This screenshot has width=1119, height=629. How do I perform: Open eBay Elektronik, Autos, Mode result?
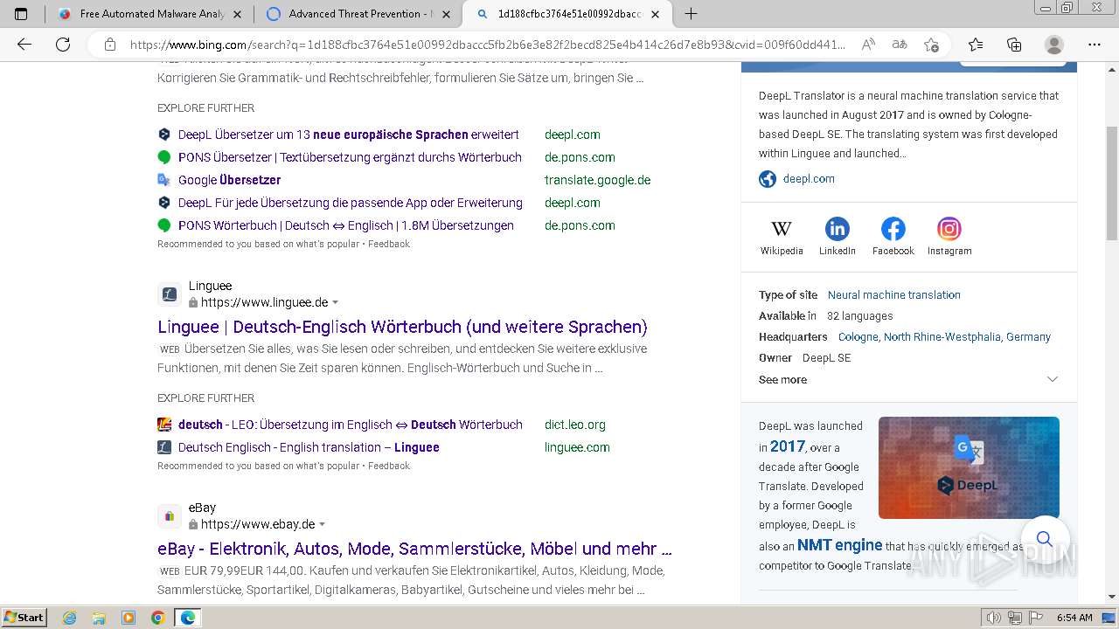pos(414,549)
